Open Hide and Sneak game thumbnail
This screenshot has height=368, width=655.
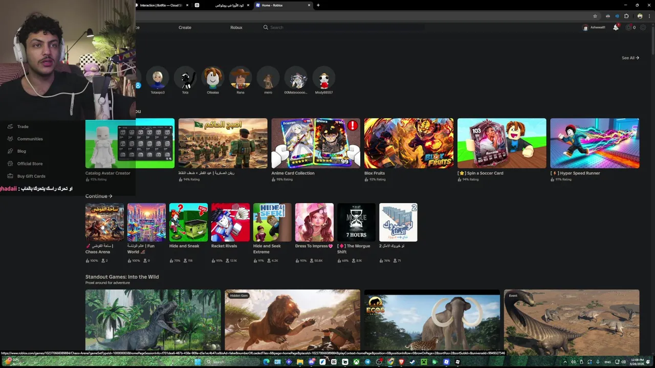pos(189,222)
